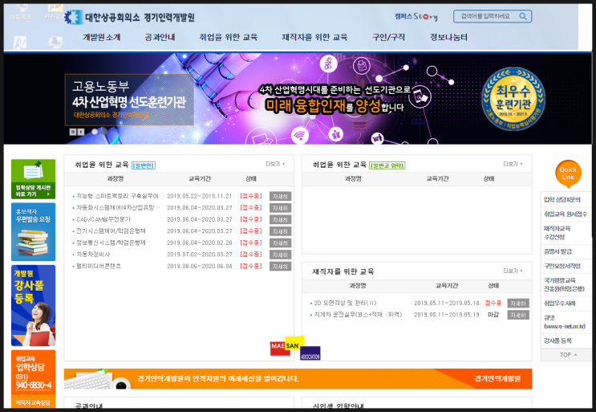Open the 개발원소개 menu
The width and height of the screenshot is (596, 412).
coord(102,37)
